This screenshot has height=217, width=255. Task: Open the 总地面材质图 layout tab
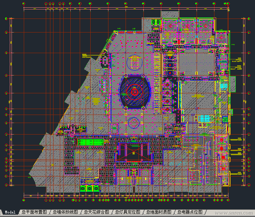click(159, 212)
